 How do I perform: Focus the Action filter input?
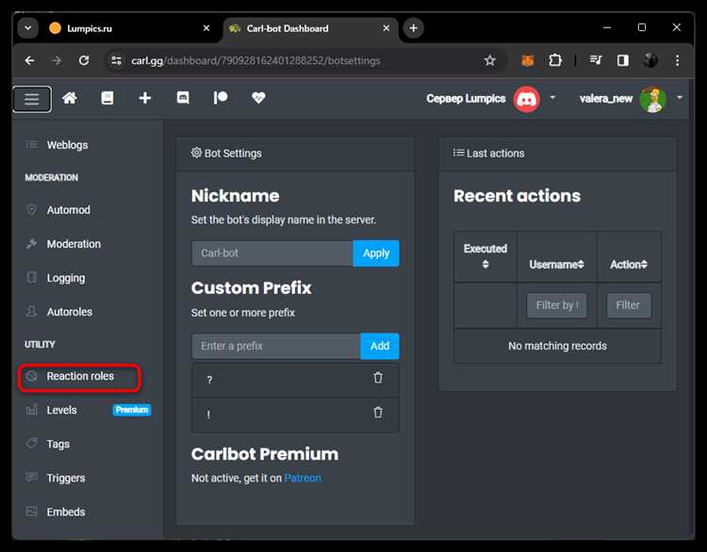point(629,305)
